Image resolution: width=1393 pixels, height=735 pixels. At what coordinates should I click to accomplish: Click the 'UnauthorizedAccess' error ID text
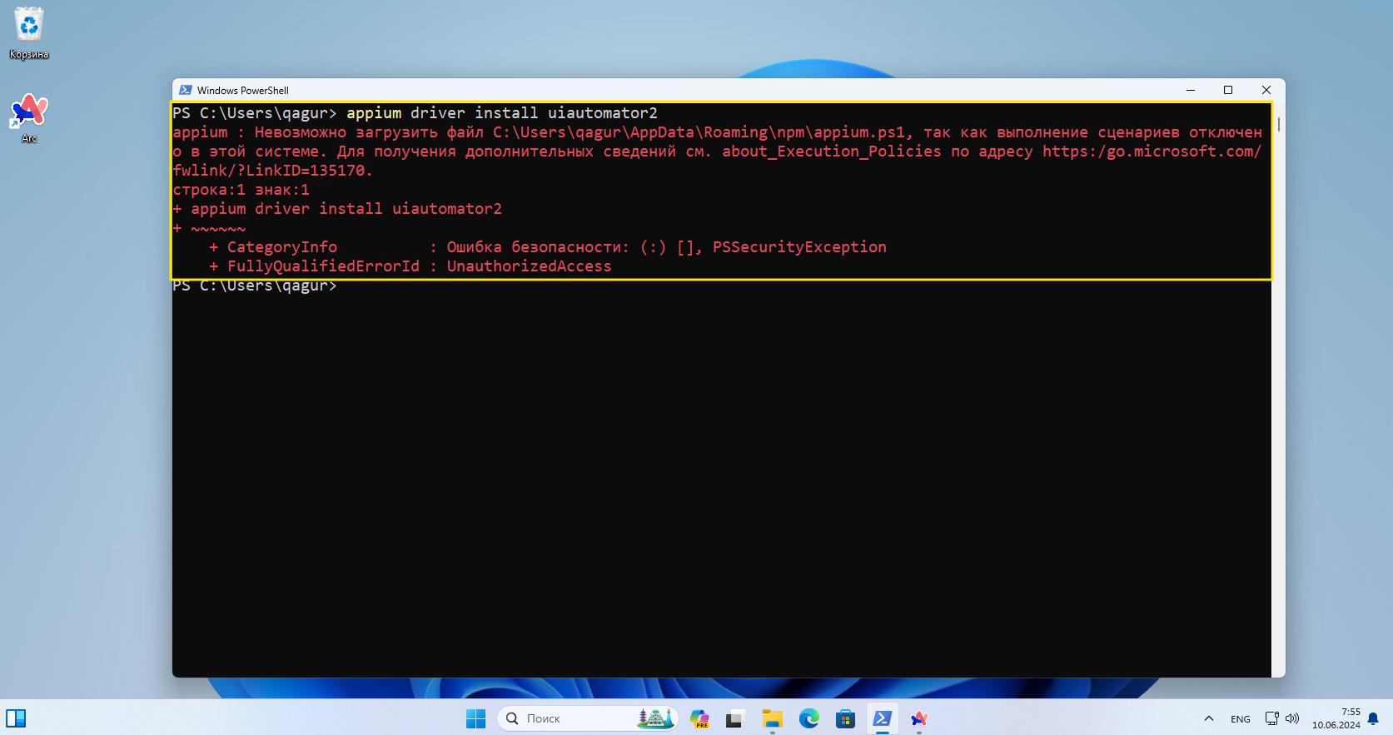[529, 266]
